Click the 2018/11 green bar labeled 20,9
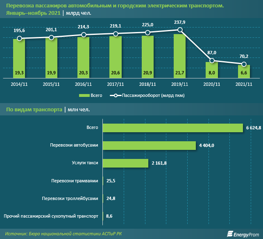Viewport: 263px width, 239px height. [147, 57]
